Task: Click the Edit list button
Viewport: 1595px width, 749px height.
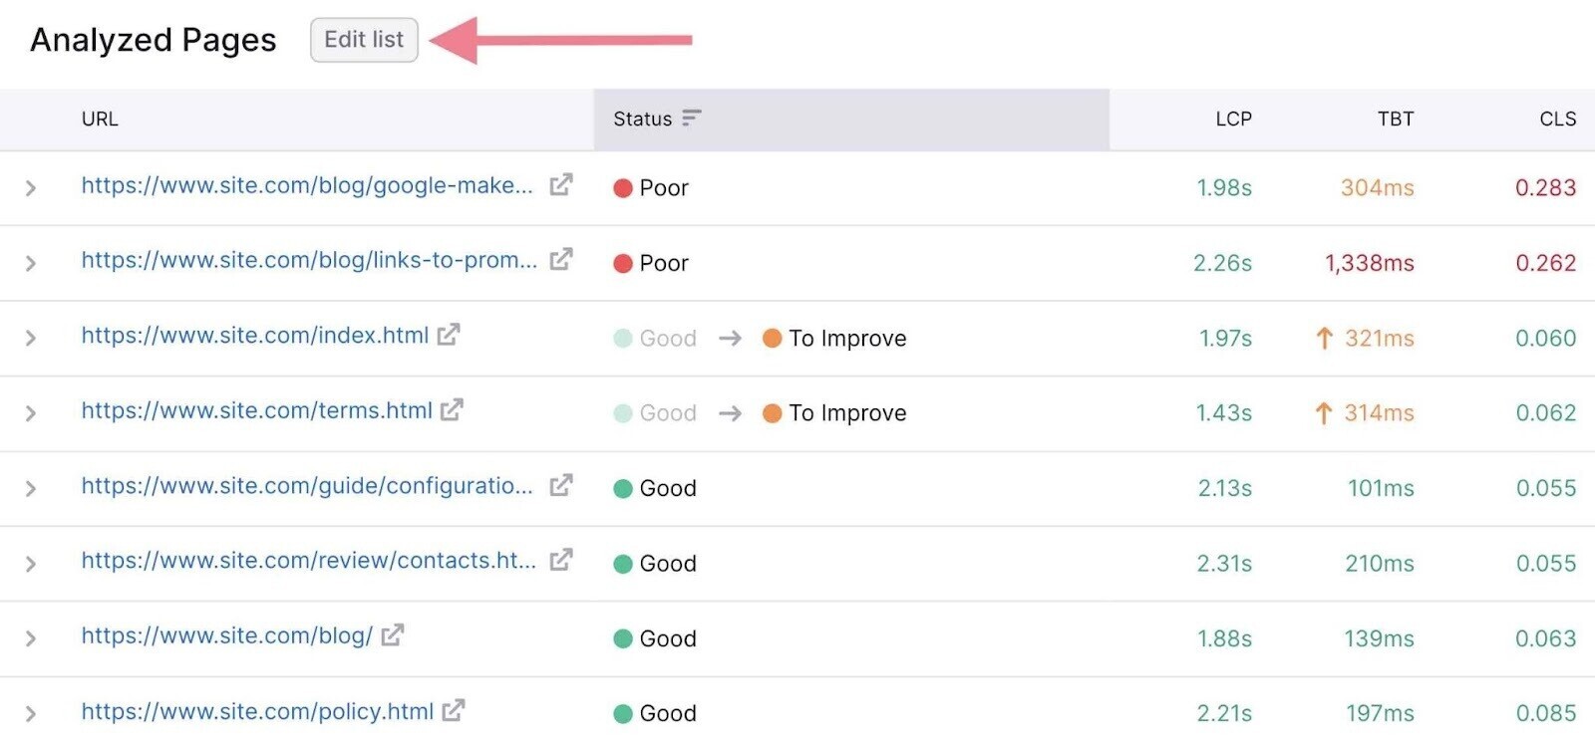Action: click(x=364, y=40)
